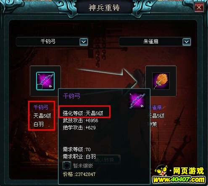This screenshot has height=186, width=208.
Task: Click the 千钧弓 combo box field
Action: pyautogui.click(x=52, y=42)
